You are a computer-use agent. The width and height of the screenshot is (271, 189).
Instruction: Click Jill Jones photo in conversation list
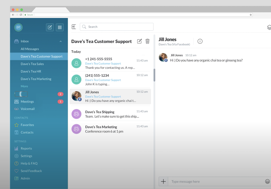click(x=76, y=96)
